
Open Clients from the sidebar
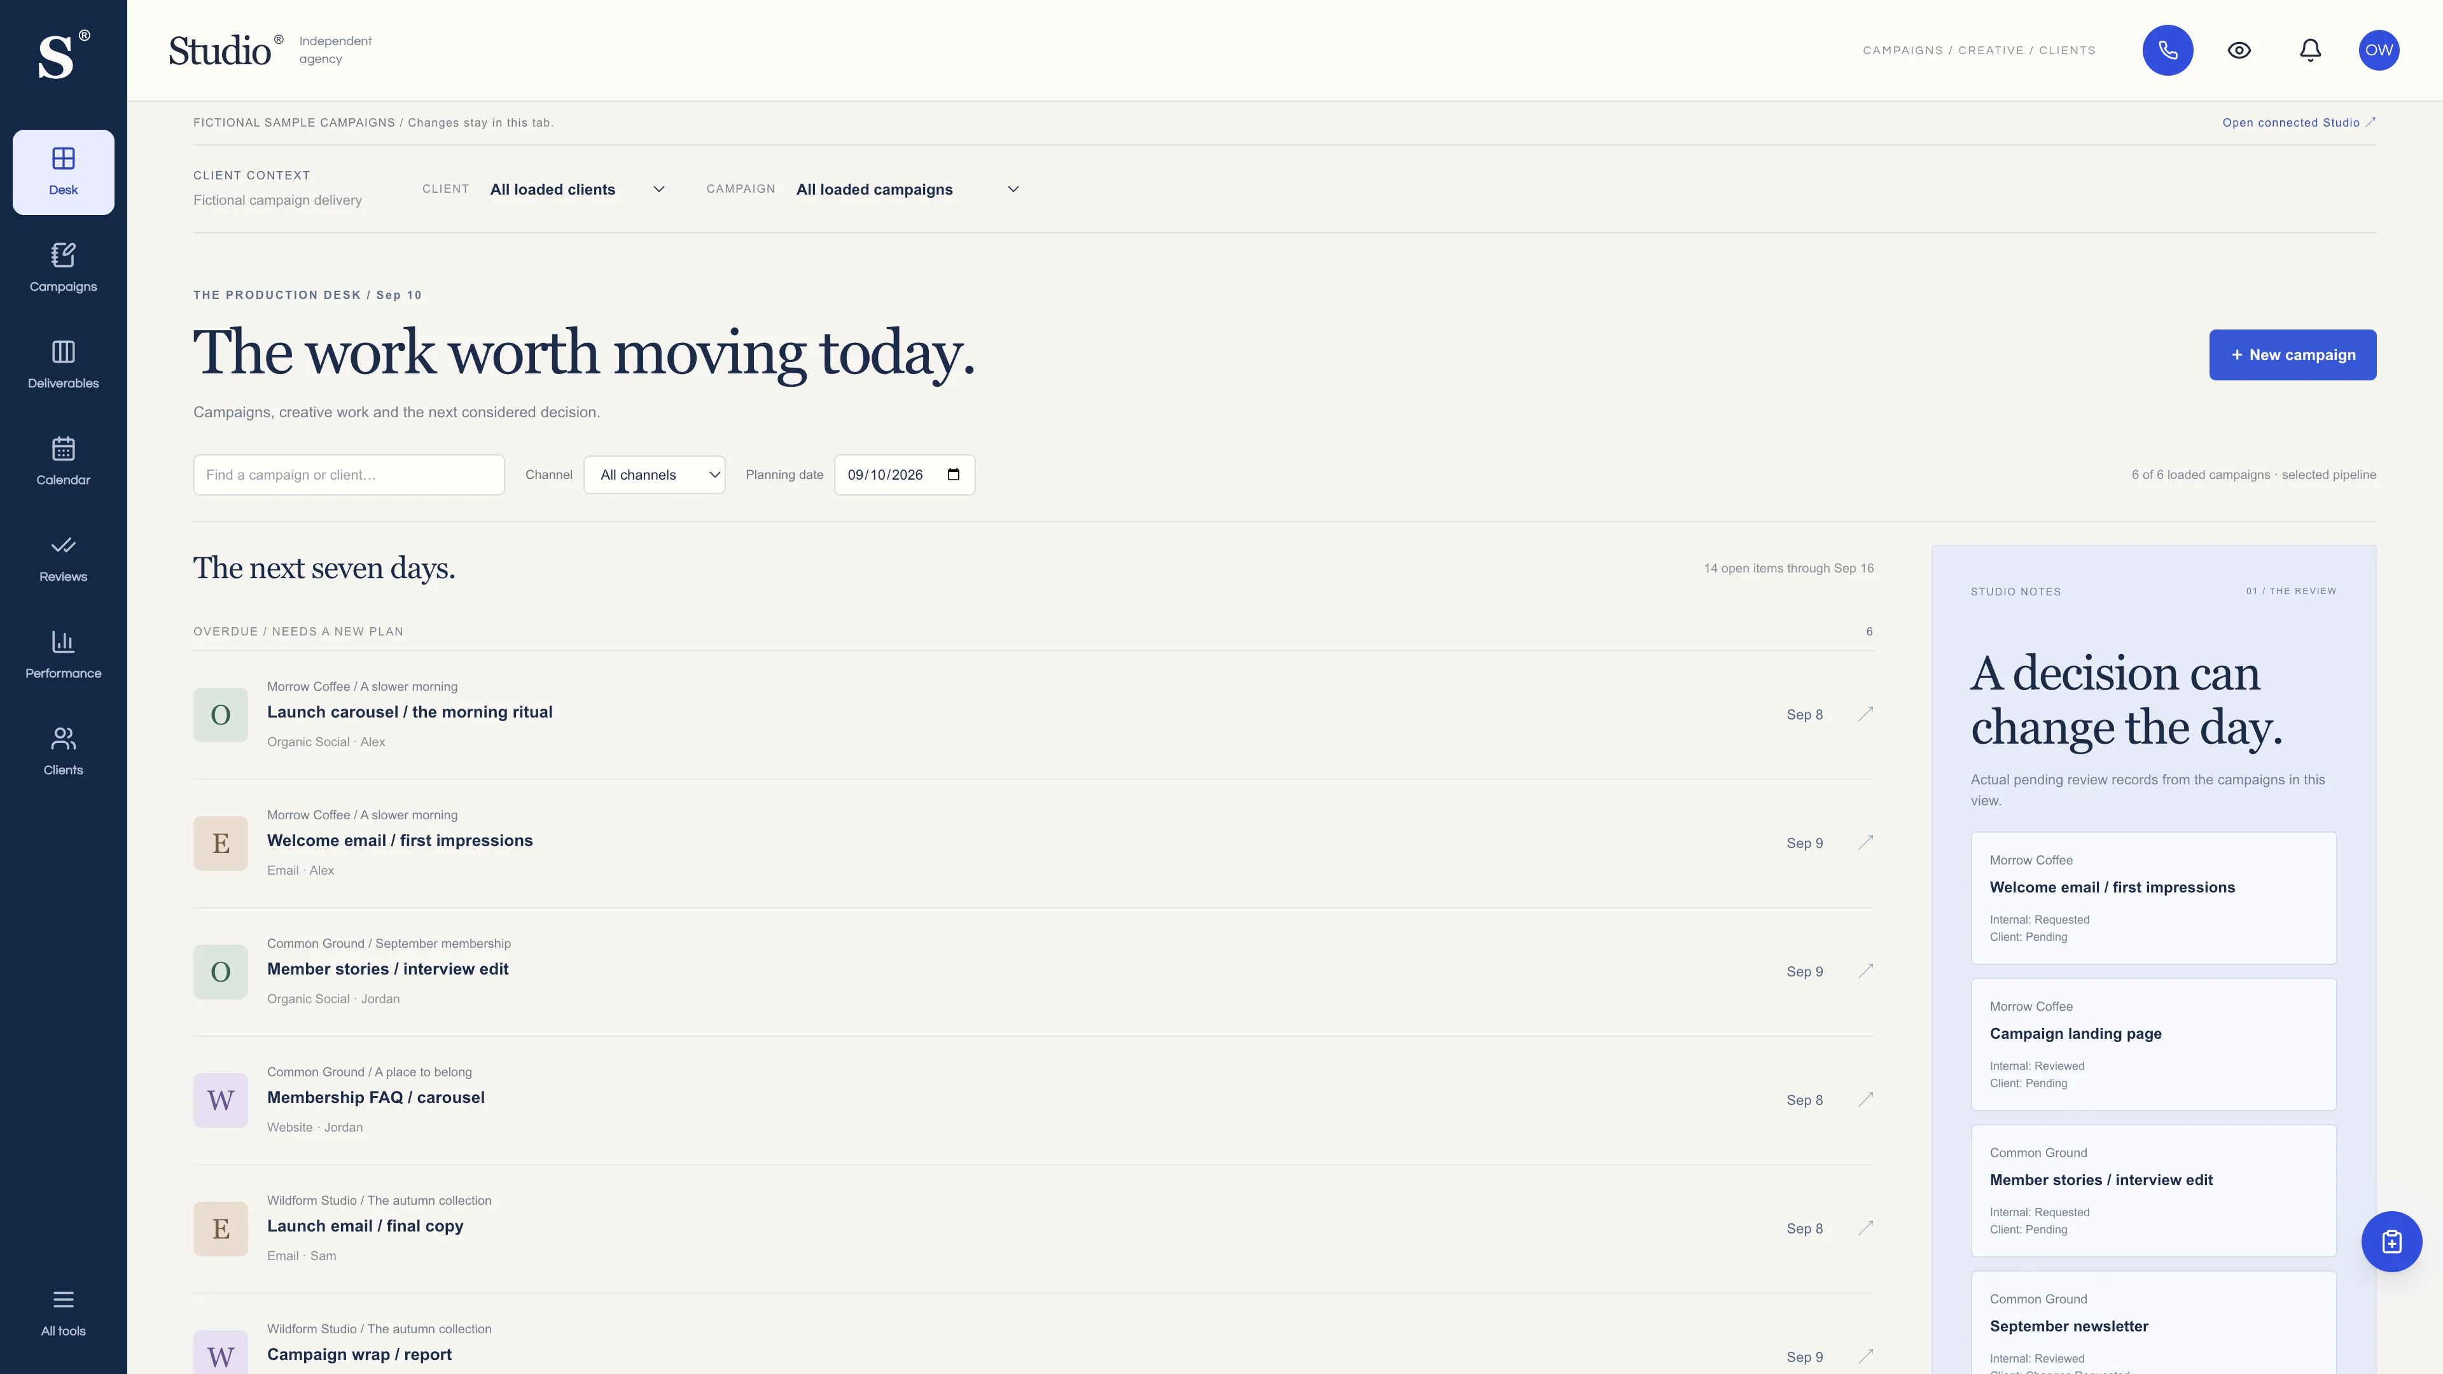coord(64,752)
